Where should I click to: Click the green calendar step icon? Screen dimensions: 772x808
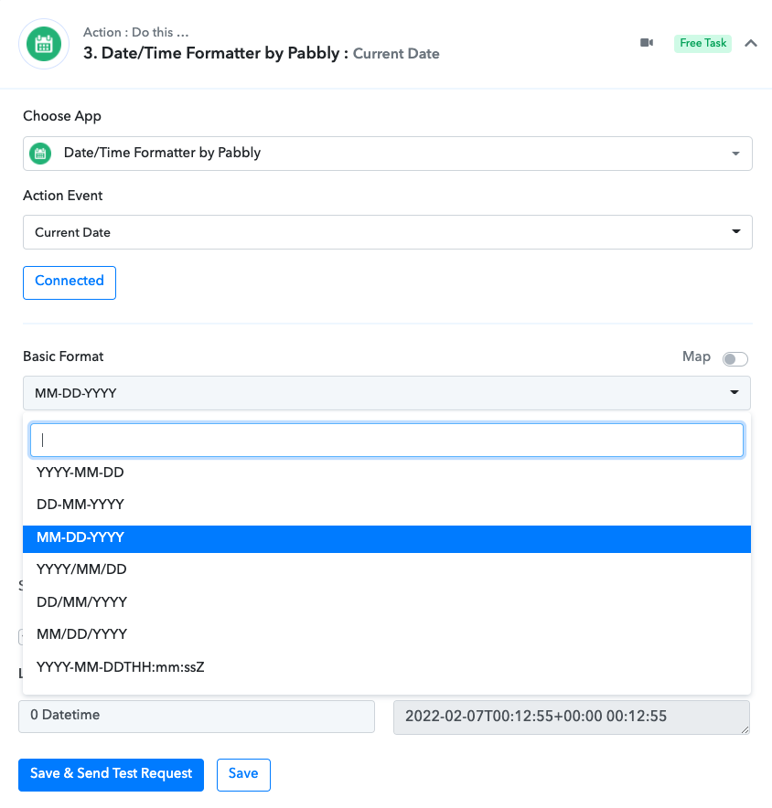pyautogui.click(x=44, y=44)
